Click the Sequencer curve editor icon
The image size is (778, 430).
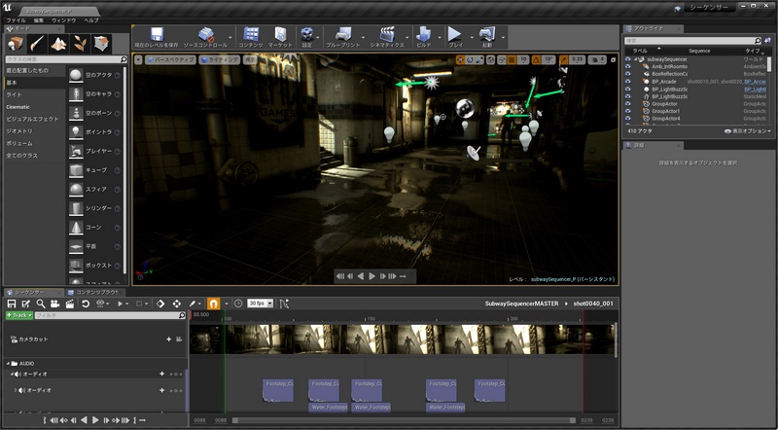(x=283, y=304)
